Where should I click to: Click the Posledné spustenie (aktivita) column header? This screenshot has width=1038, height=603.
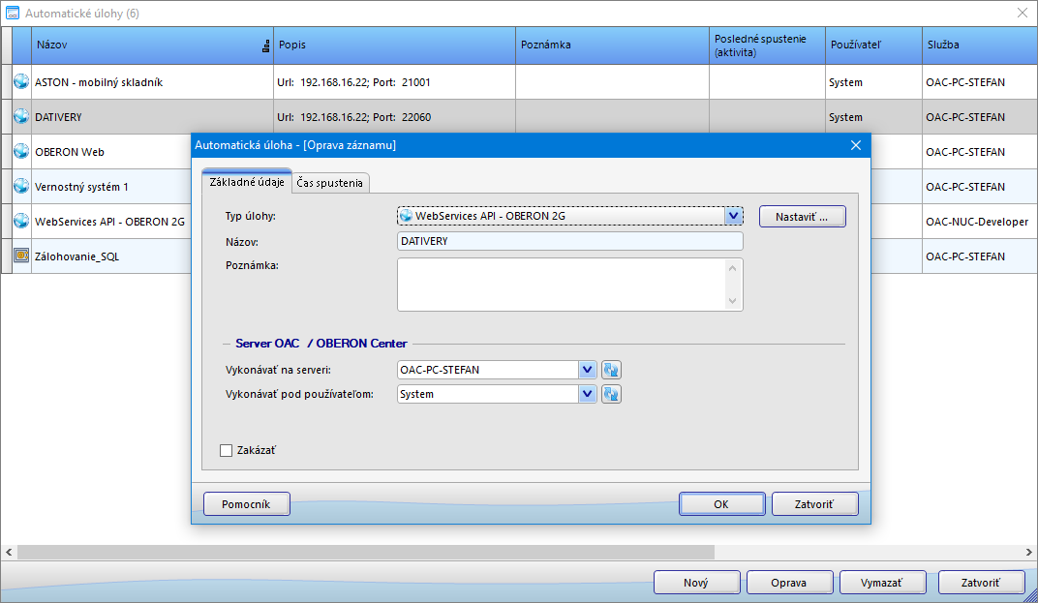click(x=767, y=45)
